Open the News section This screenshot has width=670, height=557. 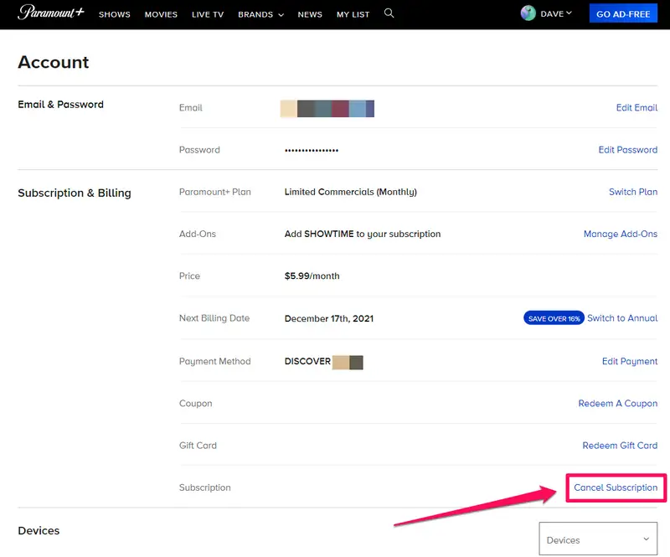(x=310, y=14)
